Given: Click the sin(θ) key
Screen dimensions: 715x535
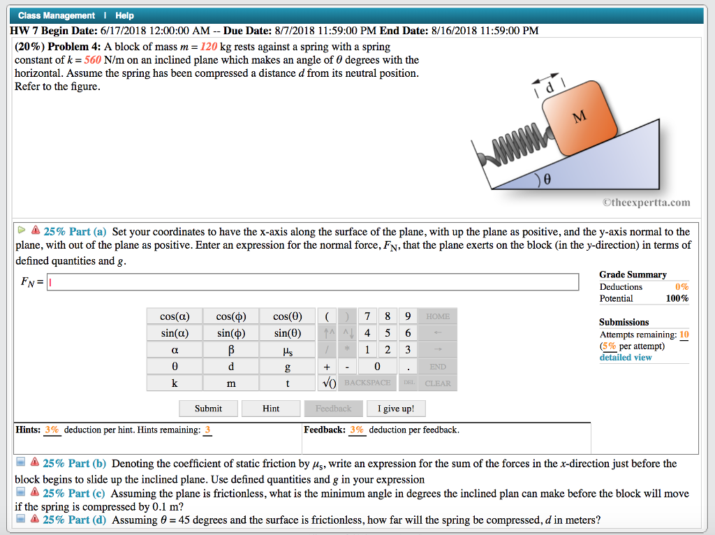Looking at the screenshot, I should tap(288, 332).
